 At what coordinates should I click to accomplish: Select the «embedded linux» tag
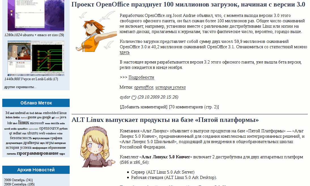pyautogui.click(x=55, y=113)
